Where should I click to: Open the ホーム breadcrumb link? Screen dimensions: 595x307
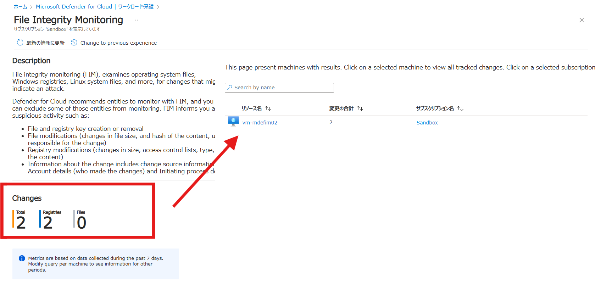point(21,7)
